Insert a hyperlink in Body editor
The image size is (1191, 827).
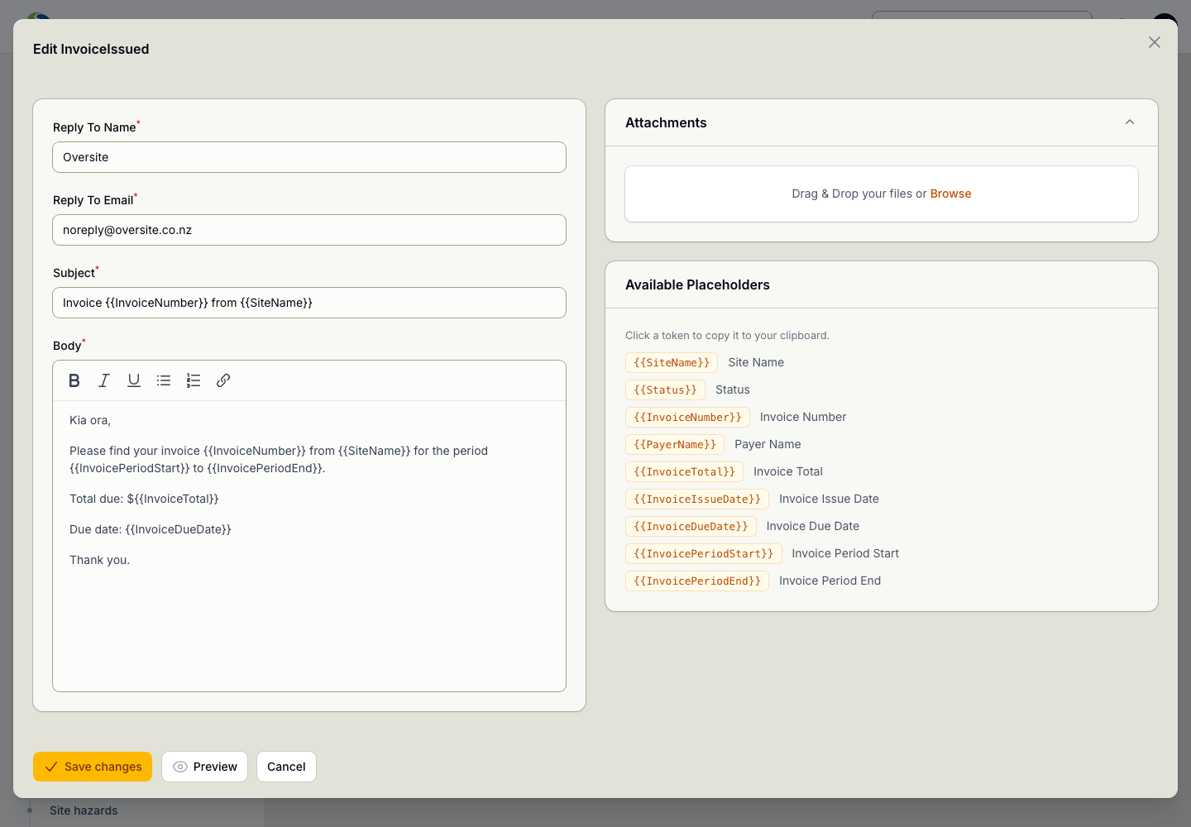pyautogui.click(x=223, y=380)
